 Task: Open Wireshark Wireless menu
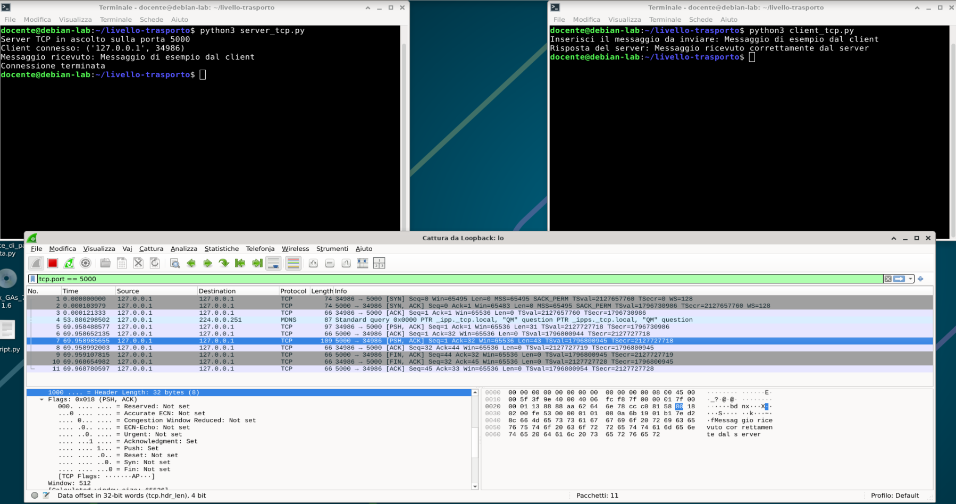point(295,248)
